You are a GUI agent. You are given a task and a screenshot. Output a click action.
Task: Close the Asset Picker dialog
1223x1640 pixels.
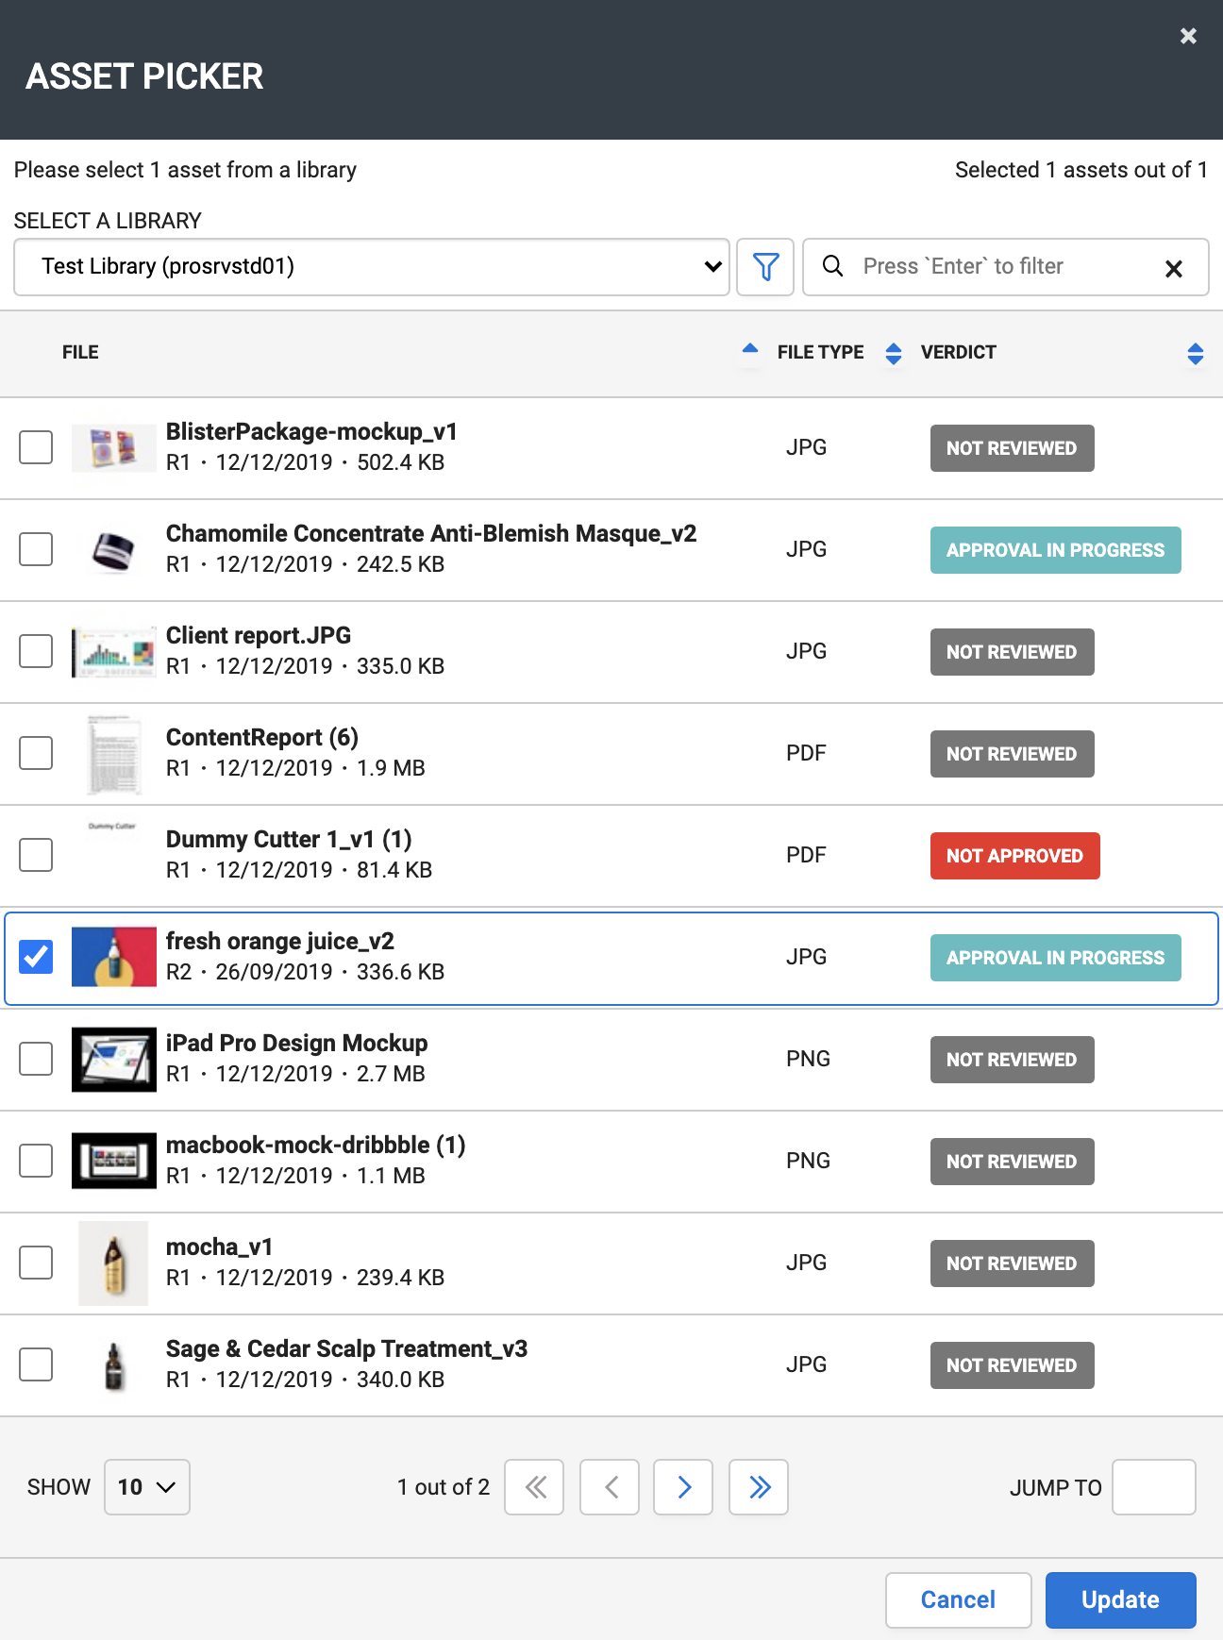[x=1188, y=36]
